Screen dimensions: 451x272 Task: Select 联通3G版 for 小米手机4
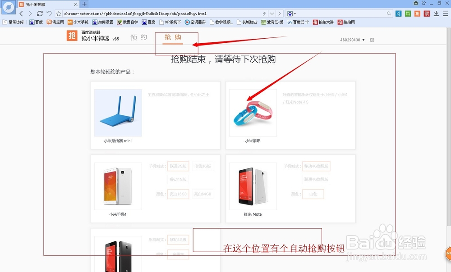pyautogui.click(x=178, y=166)
